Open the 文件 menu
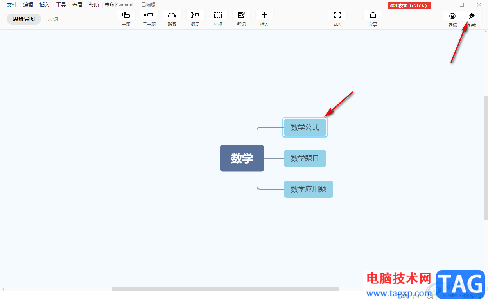Viewport: 488px width, 301px height. click(12, 5)
